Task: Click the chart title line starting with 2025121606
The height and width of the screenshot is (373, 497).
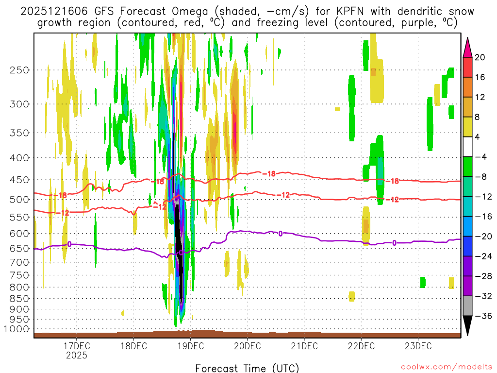Action: coord(247,12)
